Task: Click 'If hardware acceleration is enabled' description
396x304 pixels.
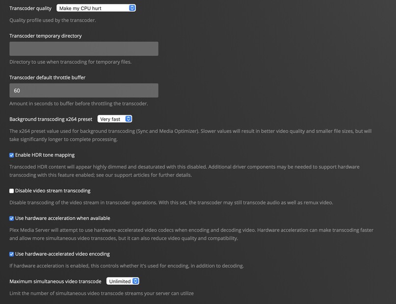Action: (127, 266)
